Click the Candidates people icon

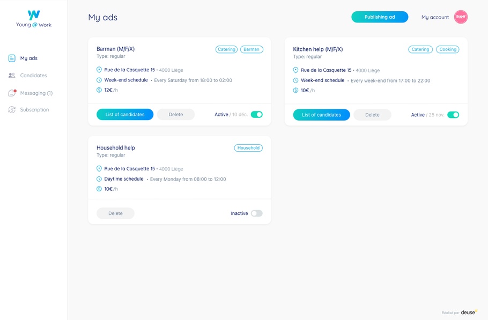point(12,76)
